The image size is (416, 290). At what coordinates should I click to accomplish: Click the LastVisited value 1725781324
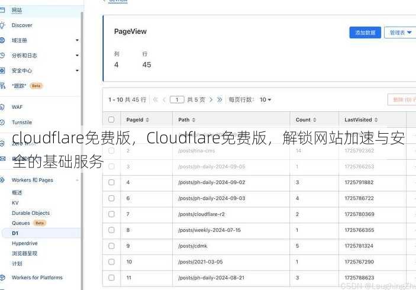point(359,246)
